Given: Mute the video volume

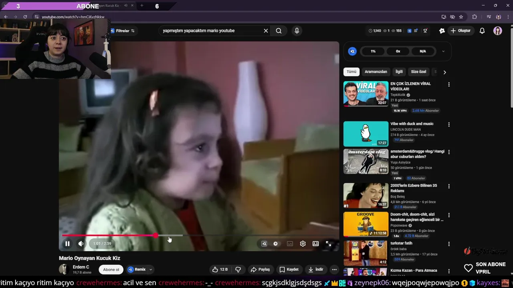Looking at the screenshot, I should [81, 244].
